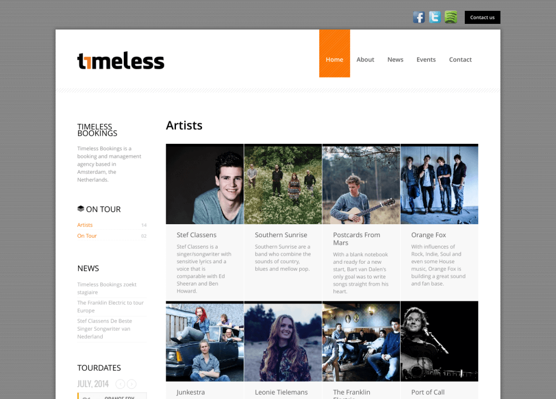Open the Twitter icon link

(435, 17)
